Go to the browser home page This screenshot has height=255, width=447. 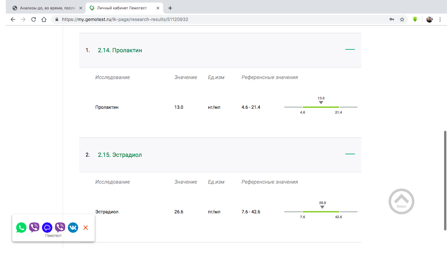44,19
